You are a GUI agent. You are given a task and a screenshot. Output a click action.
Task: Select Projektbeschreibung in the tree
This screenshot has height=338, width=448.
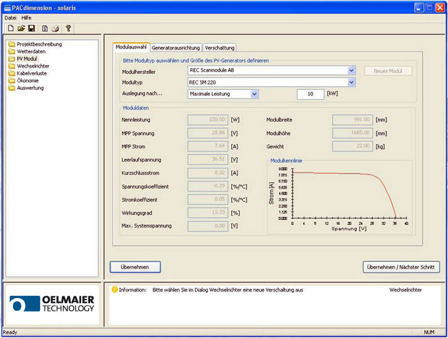[x=39, y=44]
